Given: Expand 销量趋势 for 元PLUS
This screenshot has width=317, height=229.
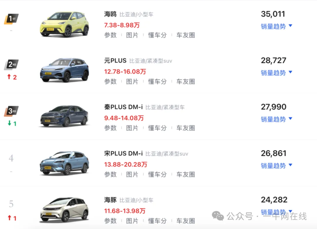Looking at the screenshot, I should [276, 73].
